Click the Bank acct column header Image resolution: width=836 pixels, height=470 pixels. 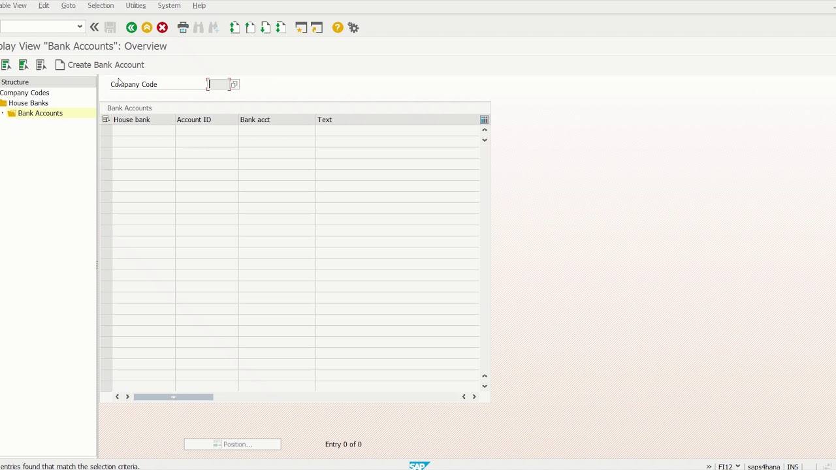click(x=277, y=119)
